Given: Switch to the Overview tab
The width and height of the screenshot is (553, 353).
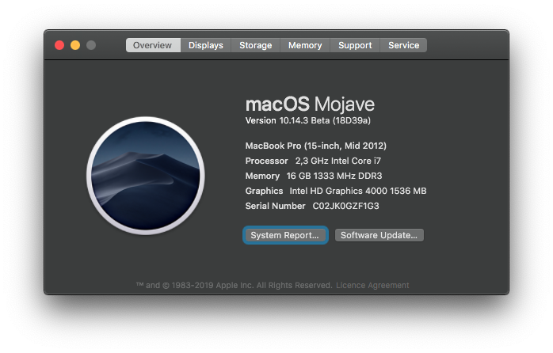Looking at the screenshot, I should pyautogui.click(x=153, y=45).
